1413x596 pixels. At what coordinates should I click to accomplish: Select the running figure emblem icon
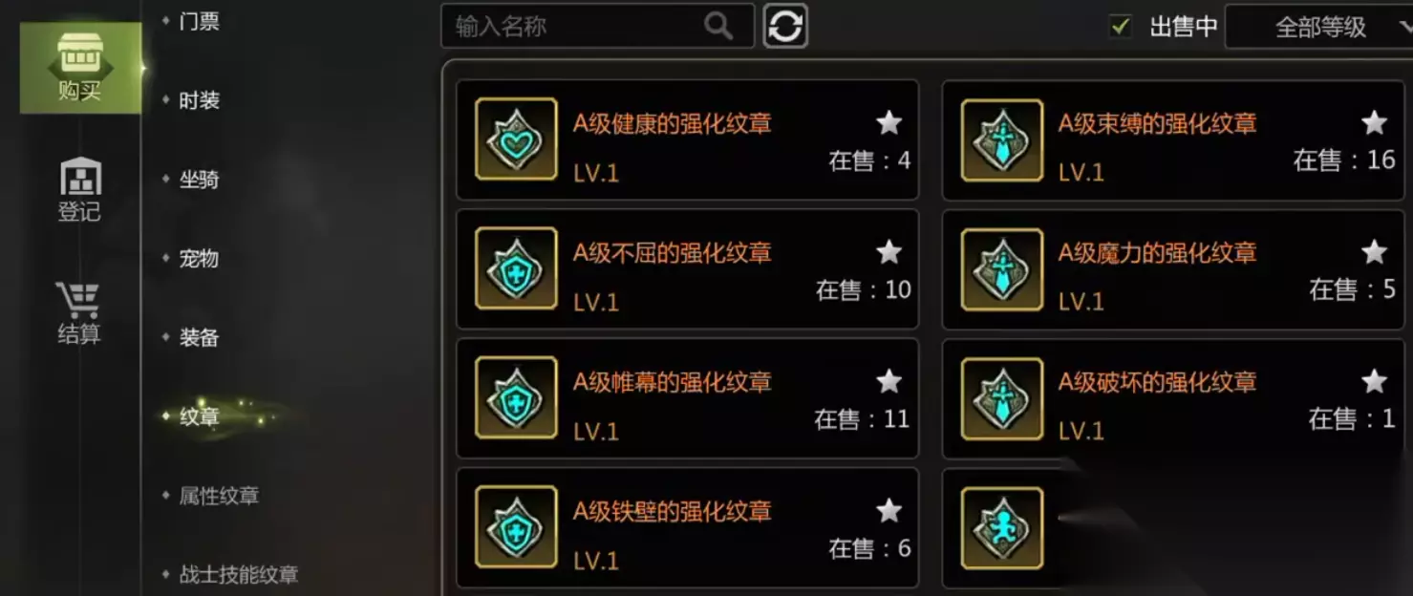pos(1001,528)
